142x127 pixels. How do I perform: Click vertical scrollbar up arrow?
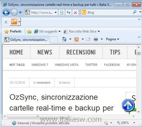(x=139, y=47)
